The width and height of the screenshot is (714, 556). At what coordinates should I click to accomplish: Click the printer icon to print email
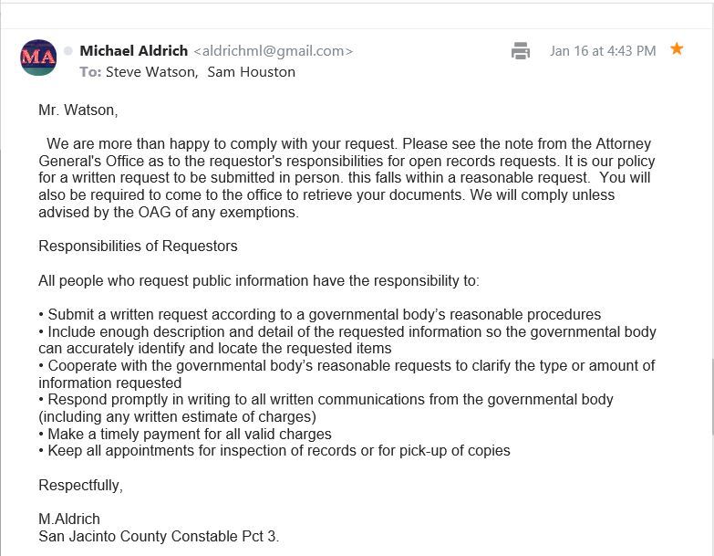click(x=521, y=51)
